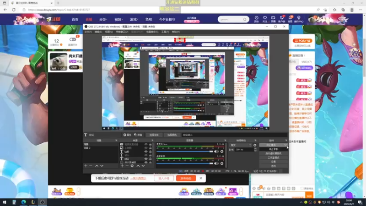The width and height of the screenshot is (366, 206).
Task: Click orange 发布动态 button
Action: (186, 178)
